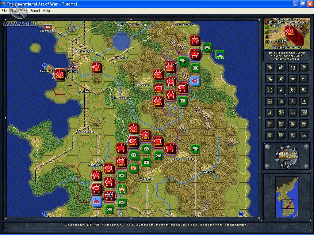Open the Sound menu

(35, 11)
